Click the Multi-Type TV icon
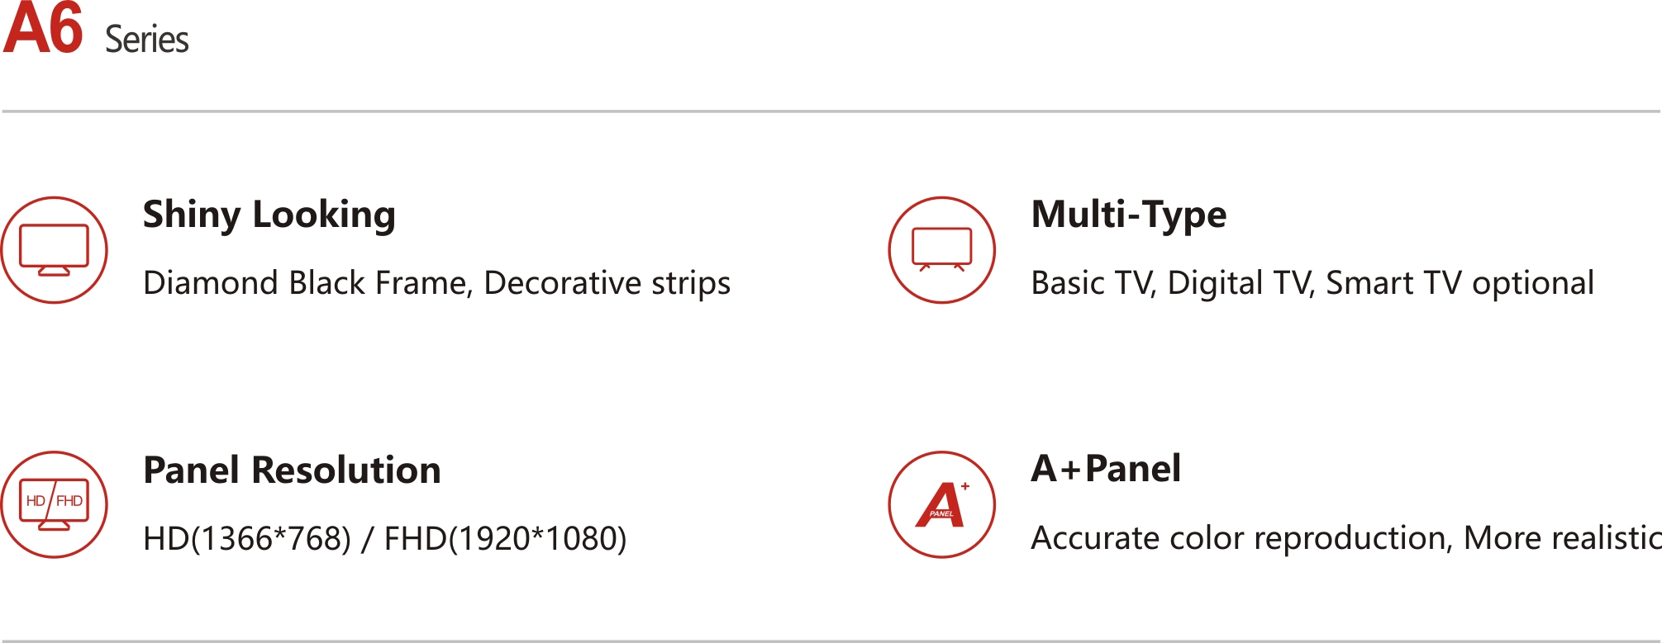This screenshot has height=643, width=1662. tap(941, 250)
